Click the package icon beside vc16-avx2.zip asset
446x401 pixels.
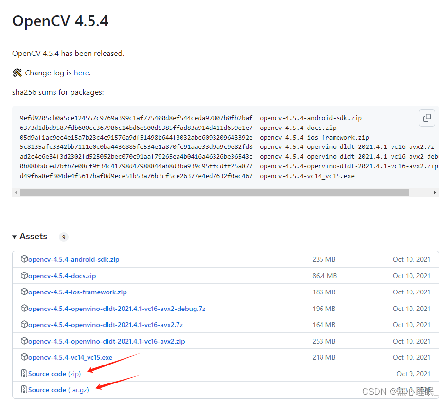(x=24, y=341)
